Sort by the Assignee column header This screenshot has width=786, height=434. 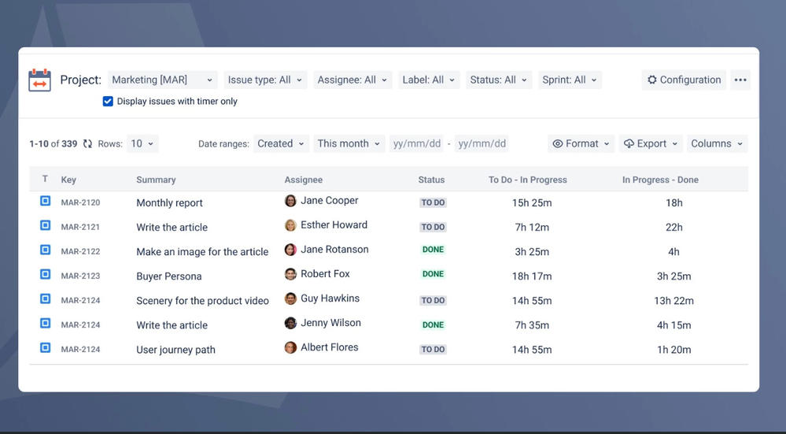[x=303, y=180]
